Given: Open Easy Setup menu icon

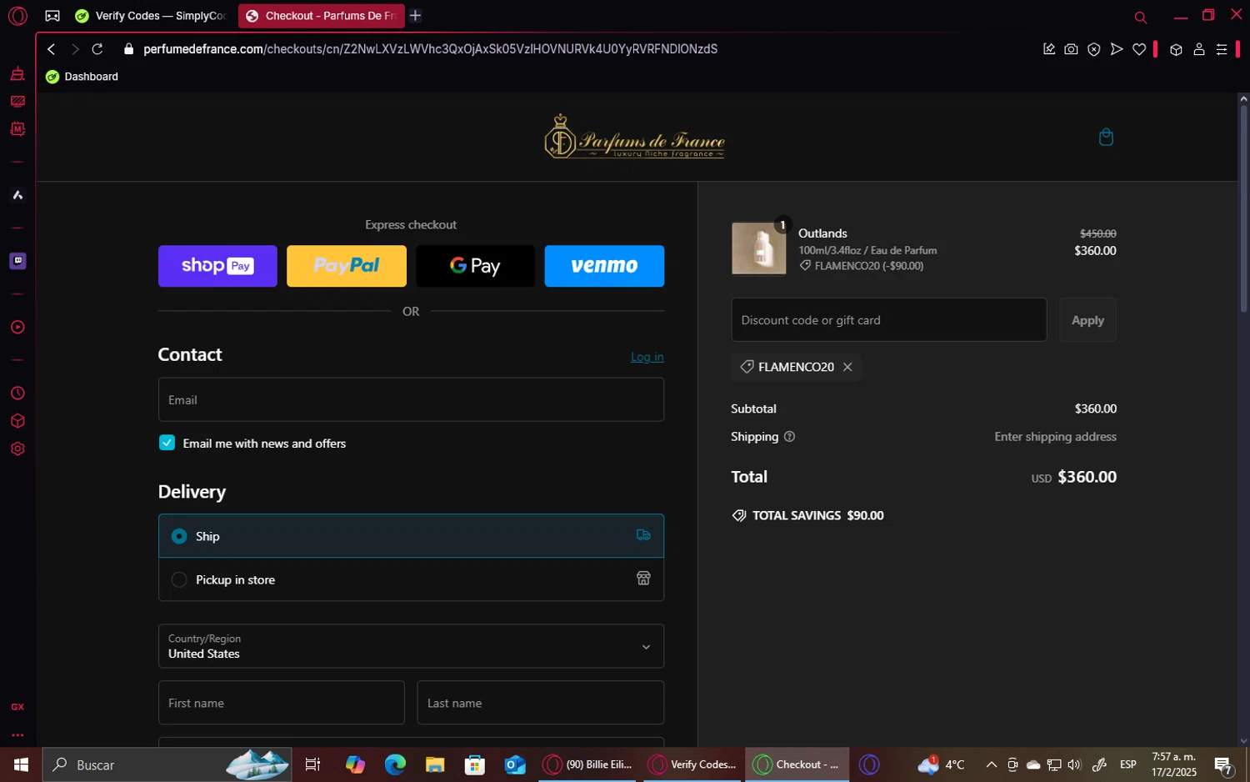Looking at the screenshot, I should [1222, 49].
